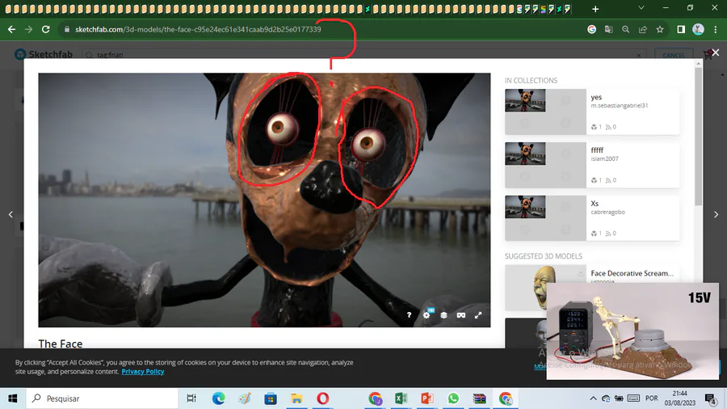The image size is (727, 409).
Task: Open the notification center
Action: click(x=710, y=398)
